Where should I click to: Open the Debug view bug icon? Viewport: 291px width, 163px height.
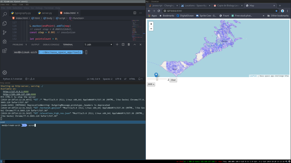point(5,42)
